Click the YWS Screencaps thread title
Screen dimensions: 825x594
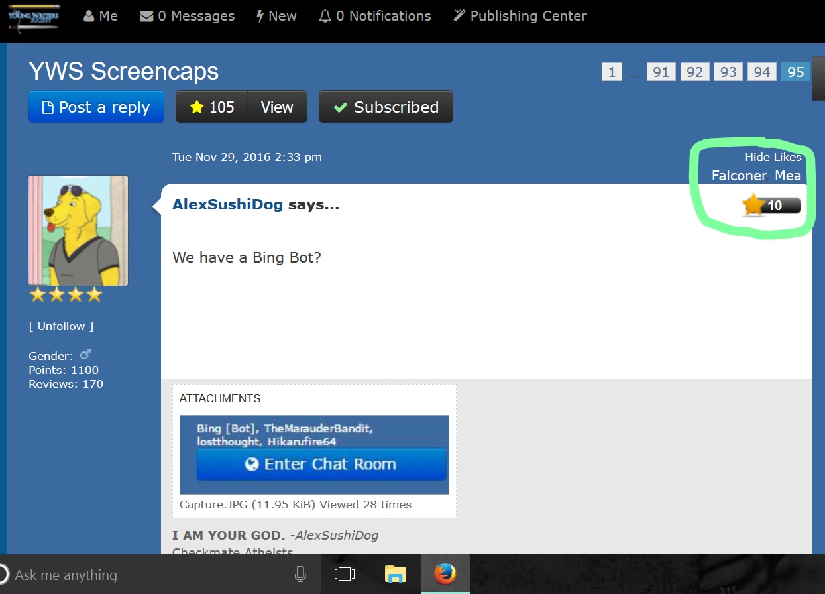[123, 72]
